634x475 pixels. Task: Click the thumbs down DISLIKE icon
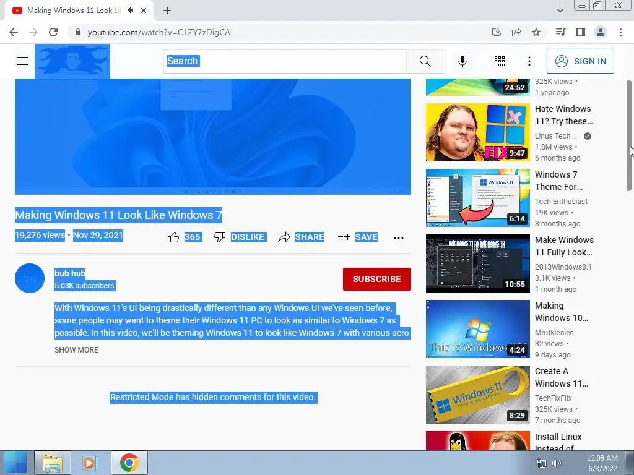(x=220, y=237)
